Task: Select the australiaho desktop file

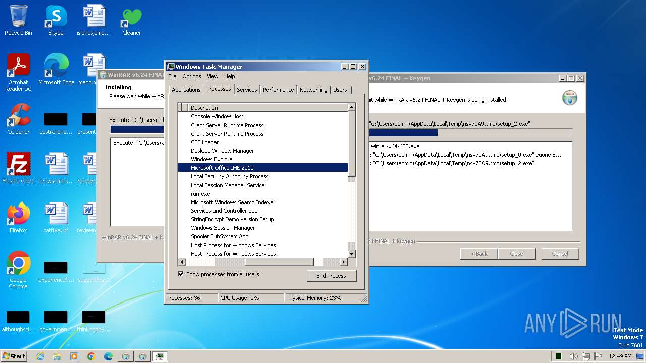Action: [x=56, y=124]
